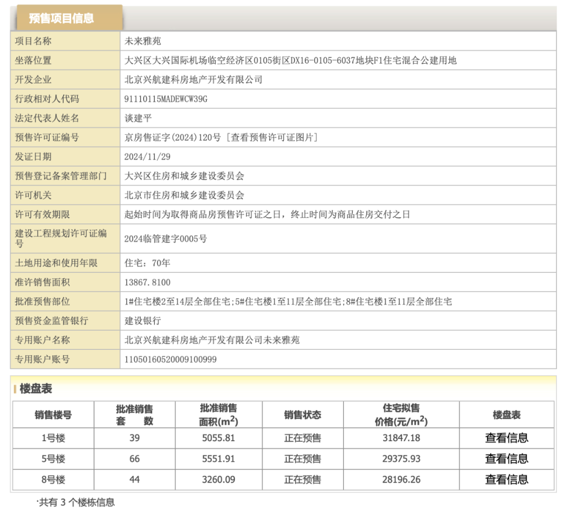Click 正在预售 status for 1号楼
Screen dimensions: 573x516
click(x=302, y=438)
